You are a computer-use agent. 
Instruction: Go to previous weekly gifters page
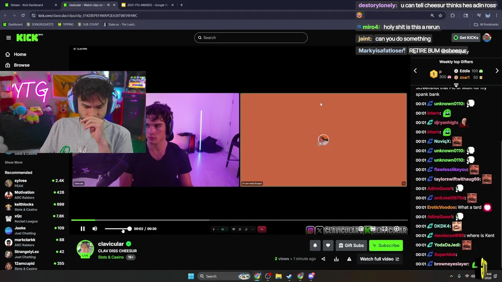click(415, 71)
